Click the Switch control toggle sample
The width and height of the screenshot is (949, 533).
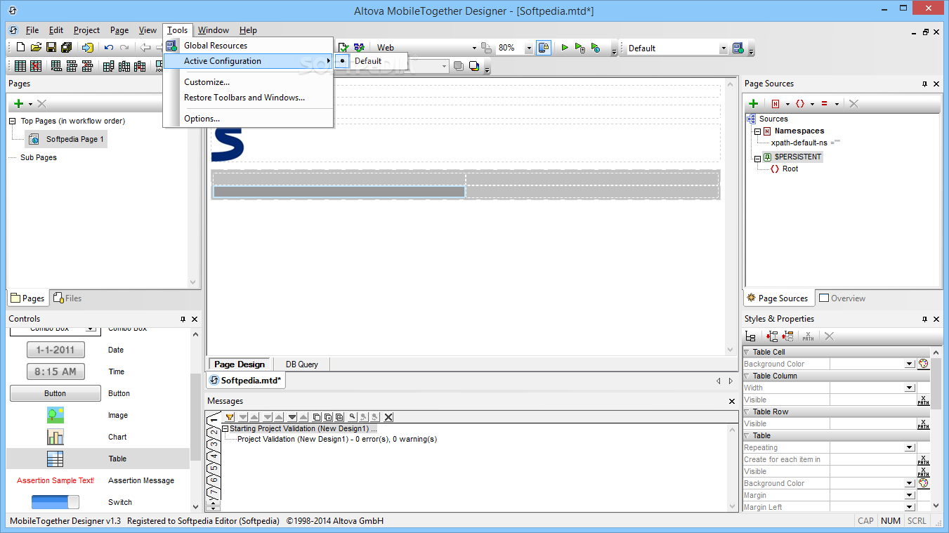pos(55,502)
